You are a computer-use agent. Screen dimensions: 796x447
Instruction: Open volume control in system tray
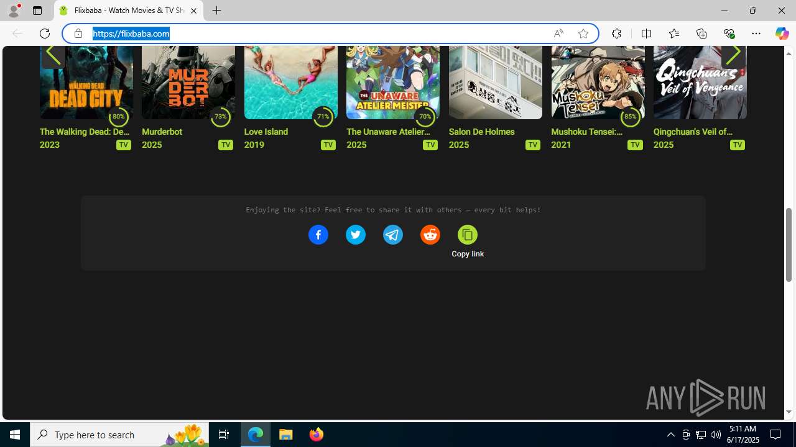(716, 435)
